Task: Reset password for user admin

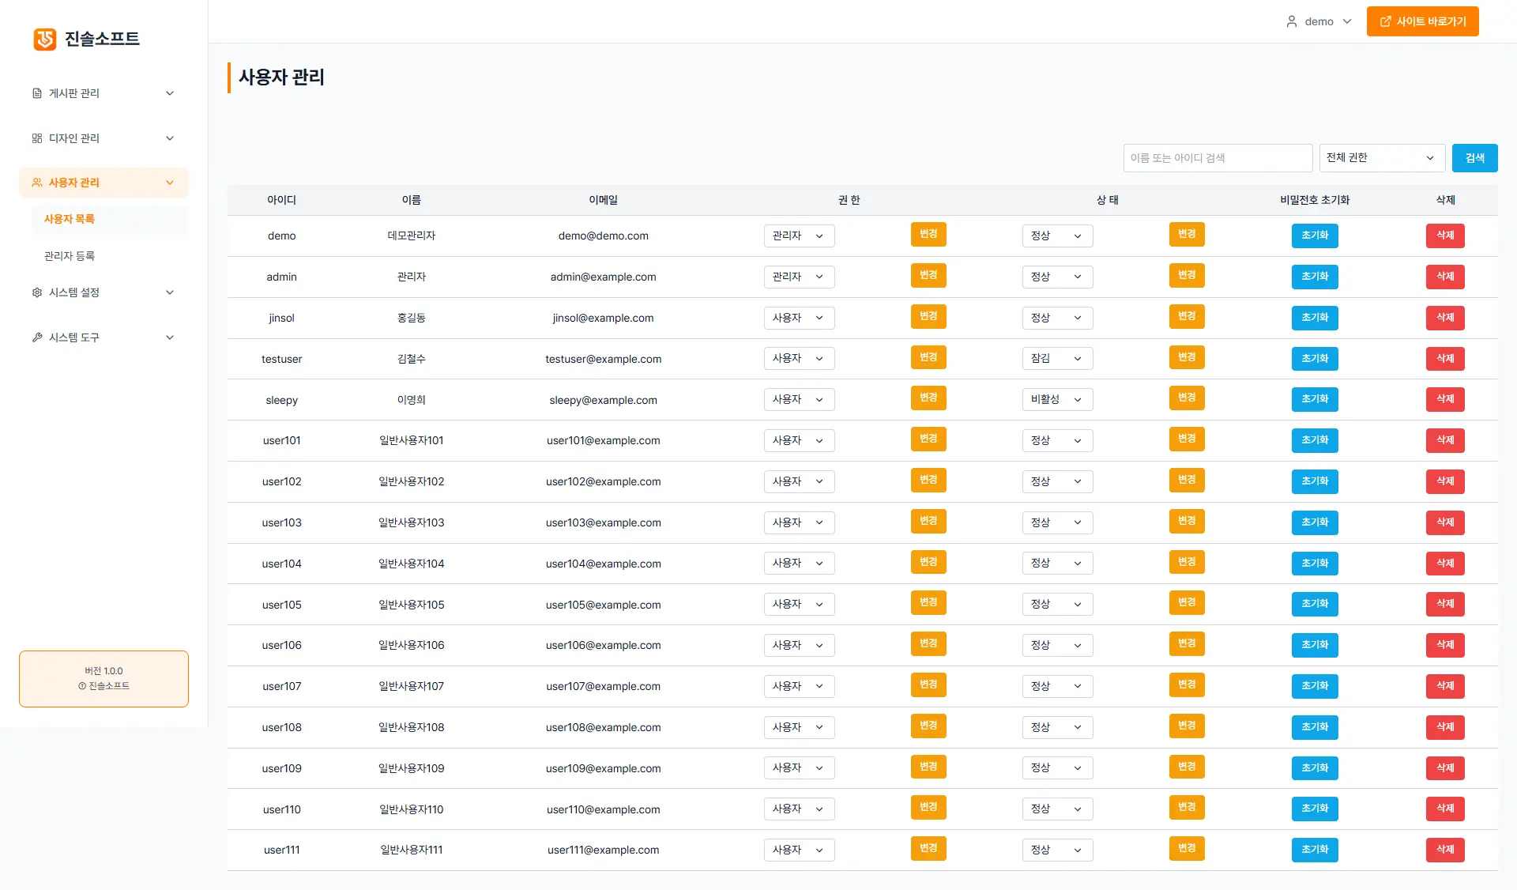Action: [x=1315, y=277]
